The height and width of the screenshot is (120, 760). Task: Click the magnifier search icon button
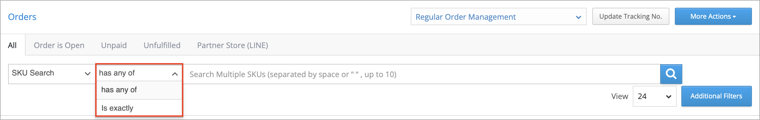pos(671,74)
